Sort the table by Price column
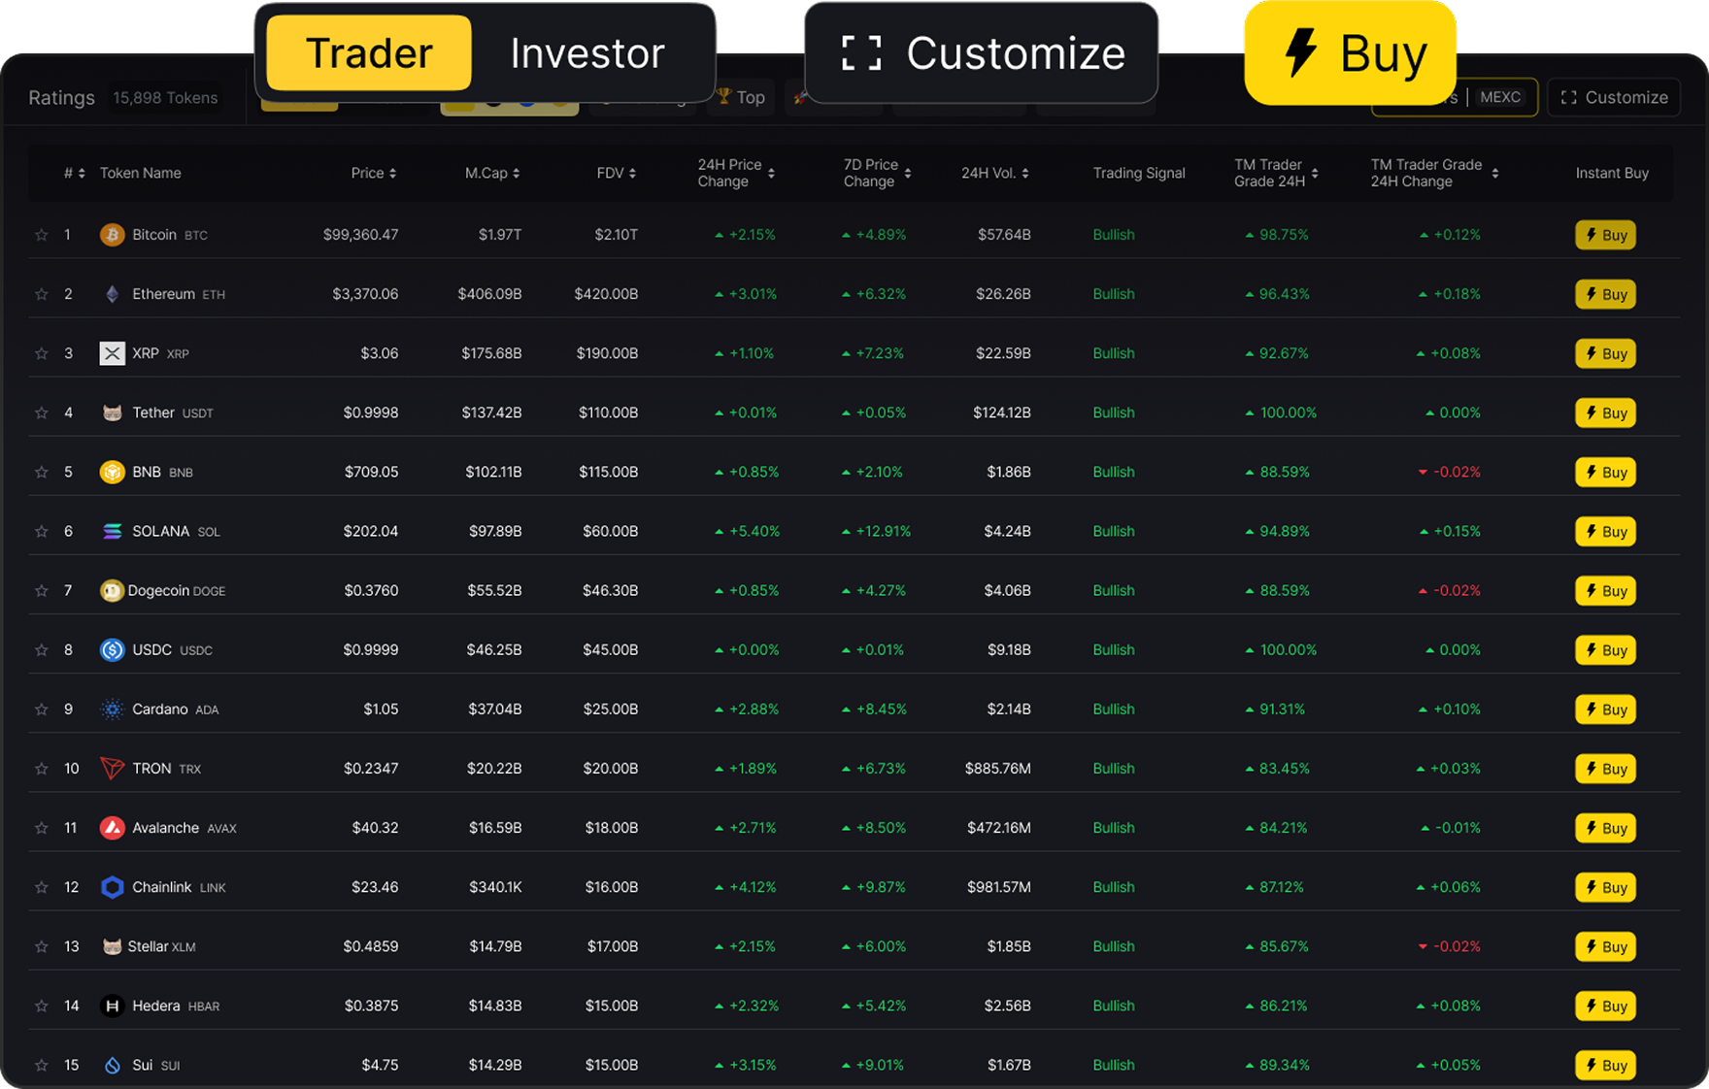1709x1089 pixels. pos(374,173)
